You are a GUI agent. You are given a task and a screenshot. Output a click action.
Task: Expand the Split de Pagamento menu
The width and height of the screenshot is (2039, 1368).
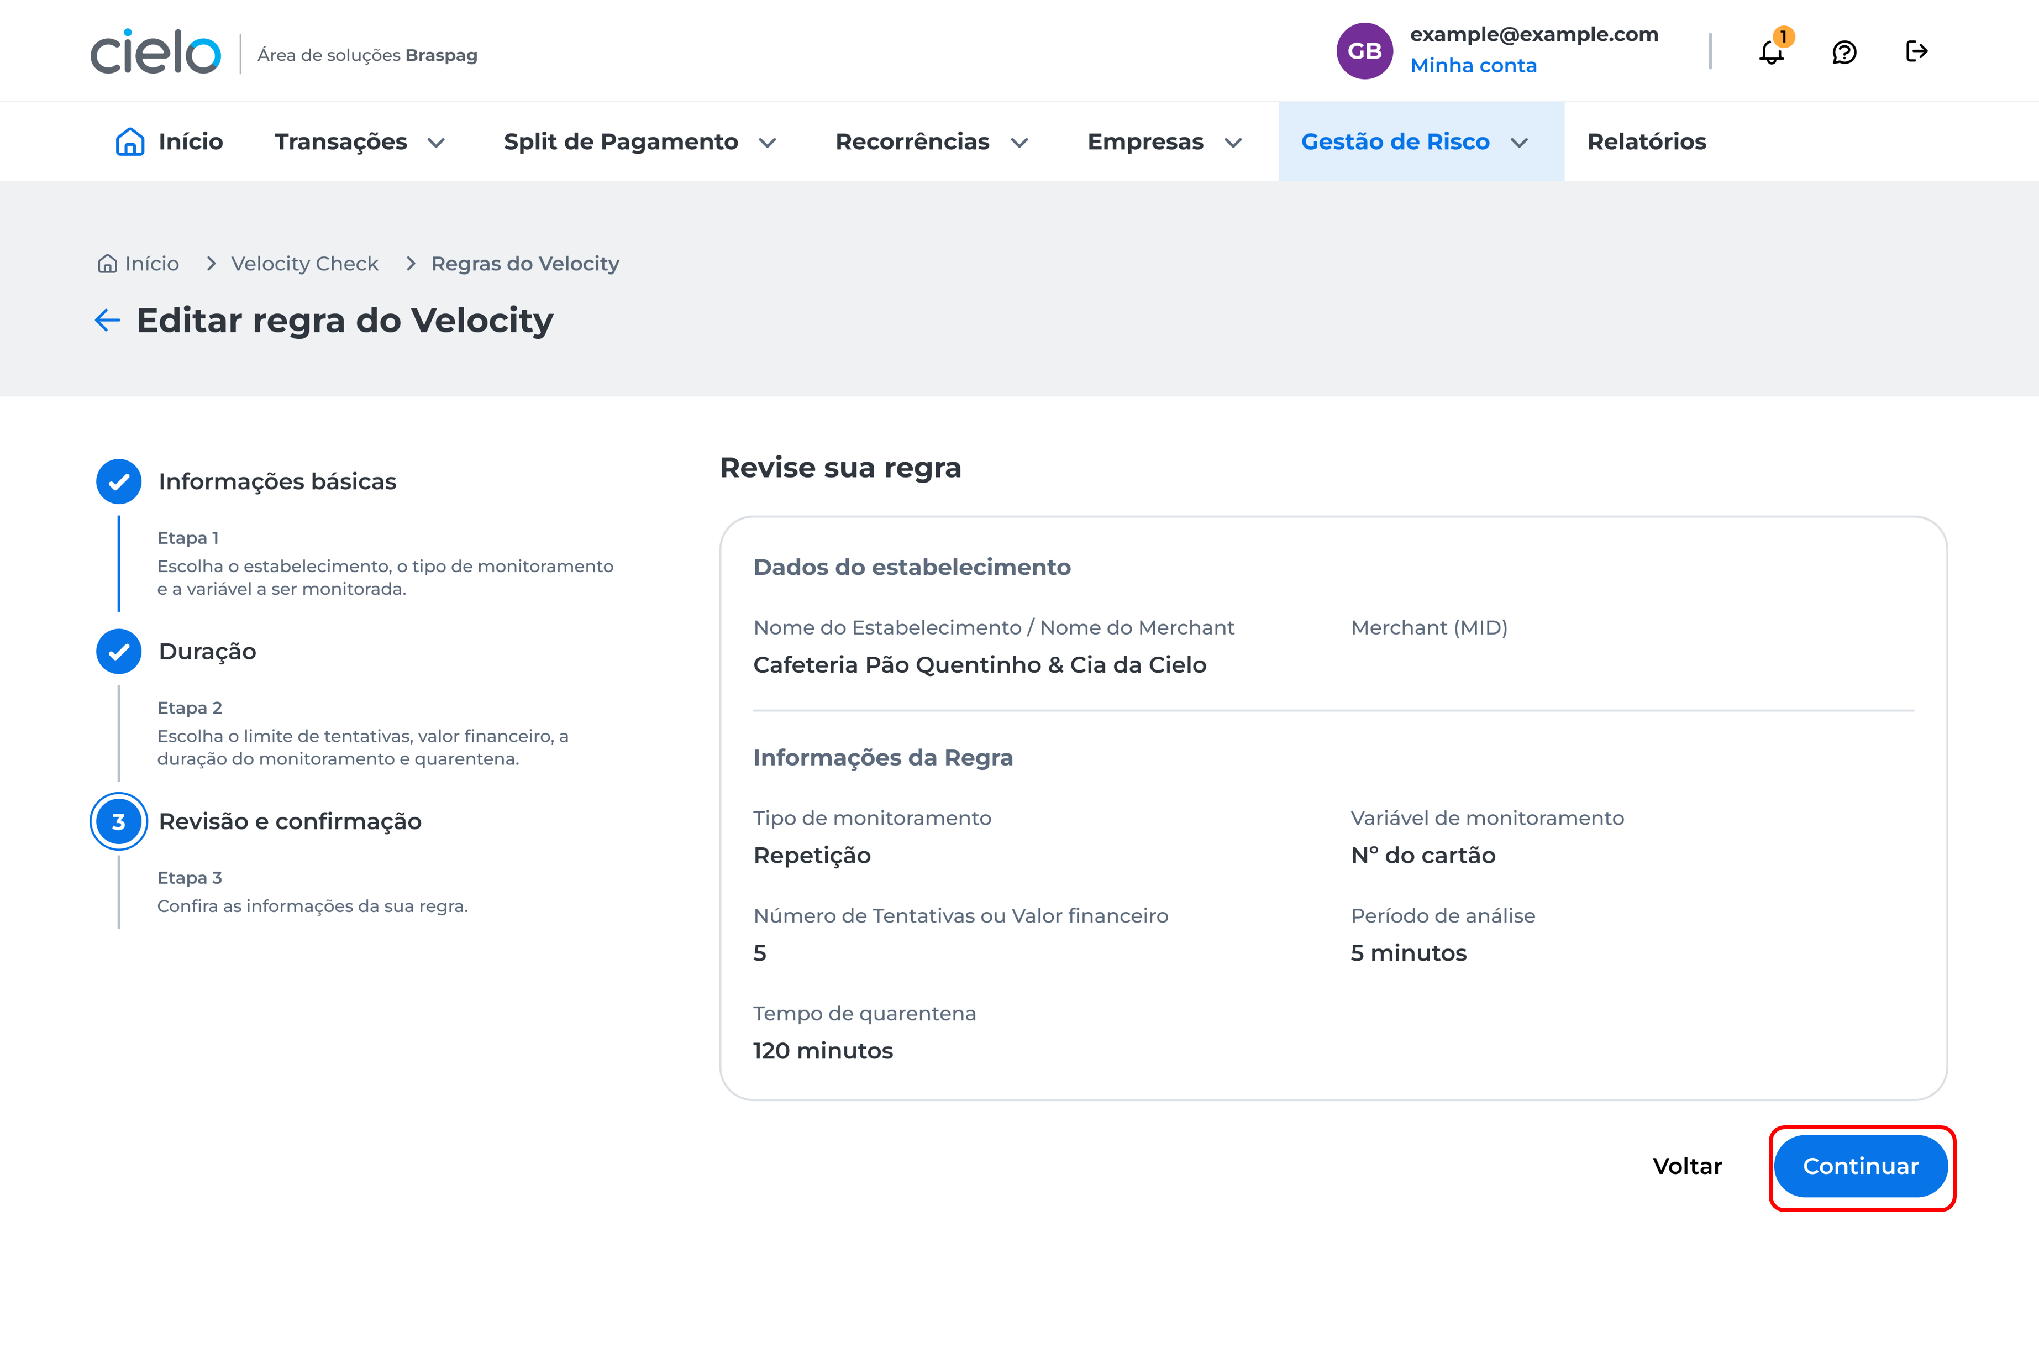tap(639, 141)
